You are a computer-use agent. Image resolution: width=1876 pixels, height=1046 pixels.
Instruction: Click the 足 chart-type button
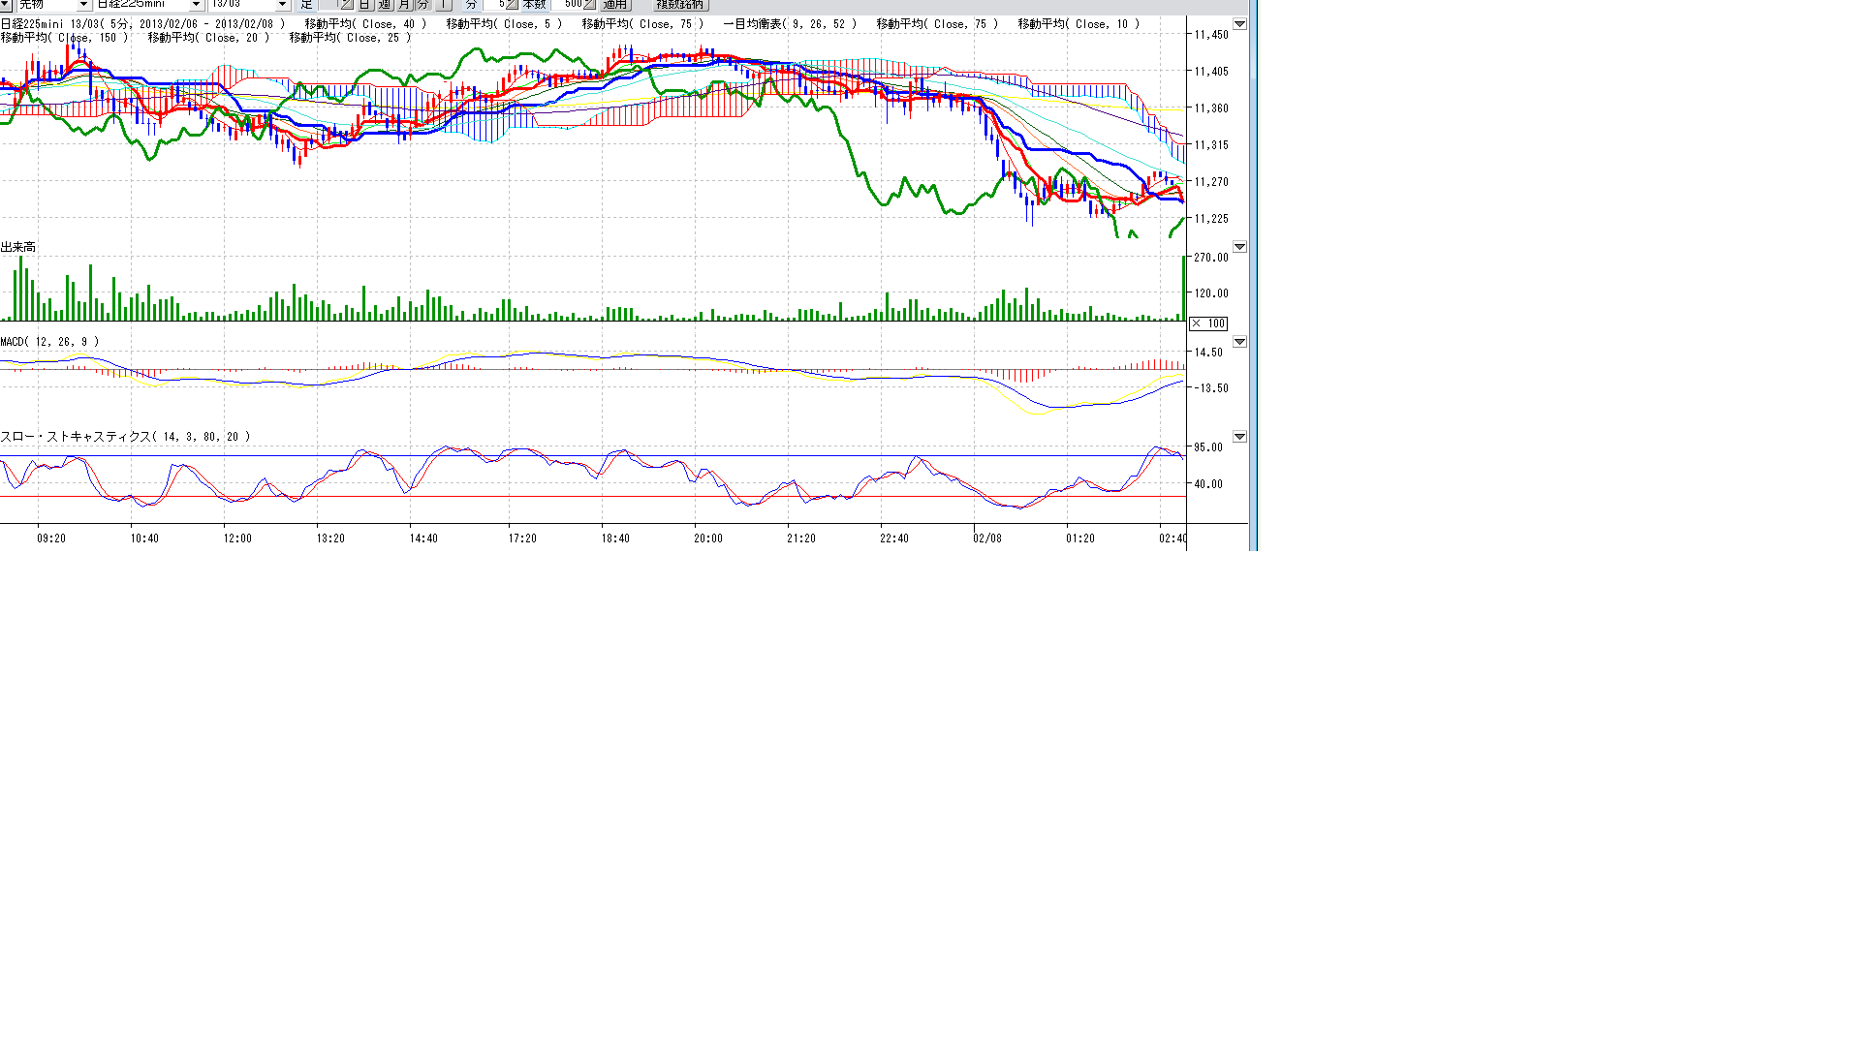coord(307,5)
